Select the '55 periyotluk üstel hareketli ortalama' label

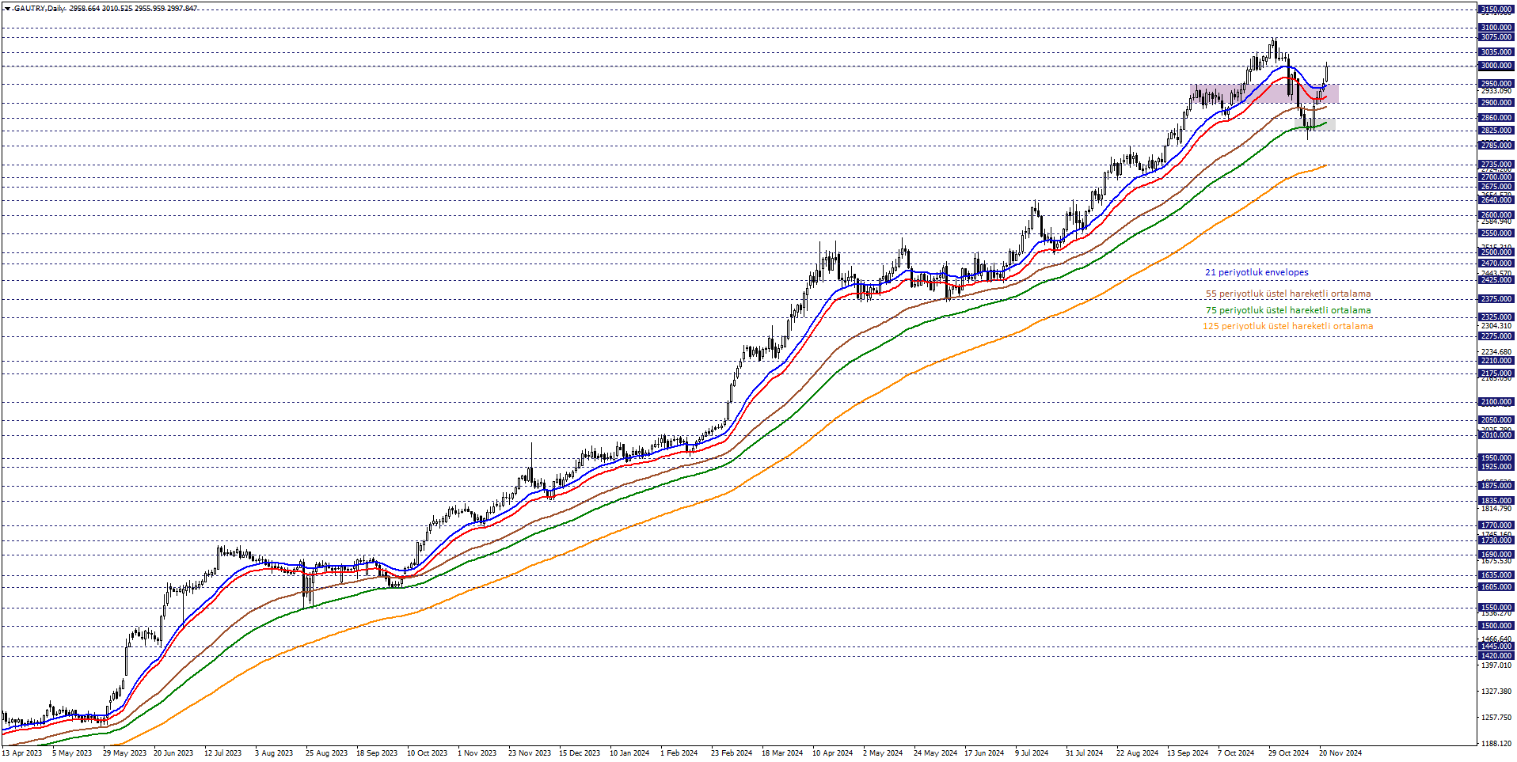1287,294
